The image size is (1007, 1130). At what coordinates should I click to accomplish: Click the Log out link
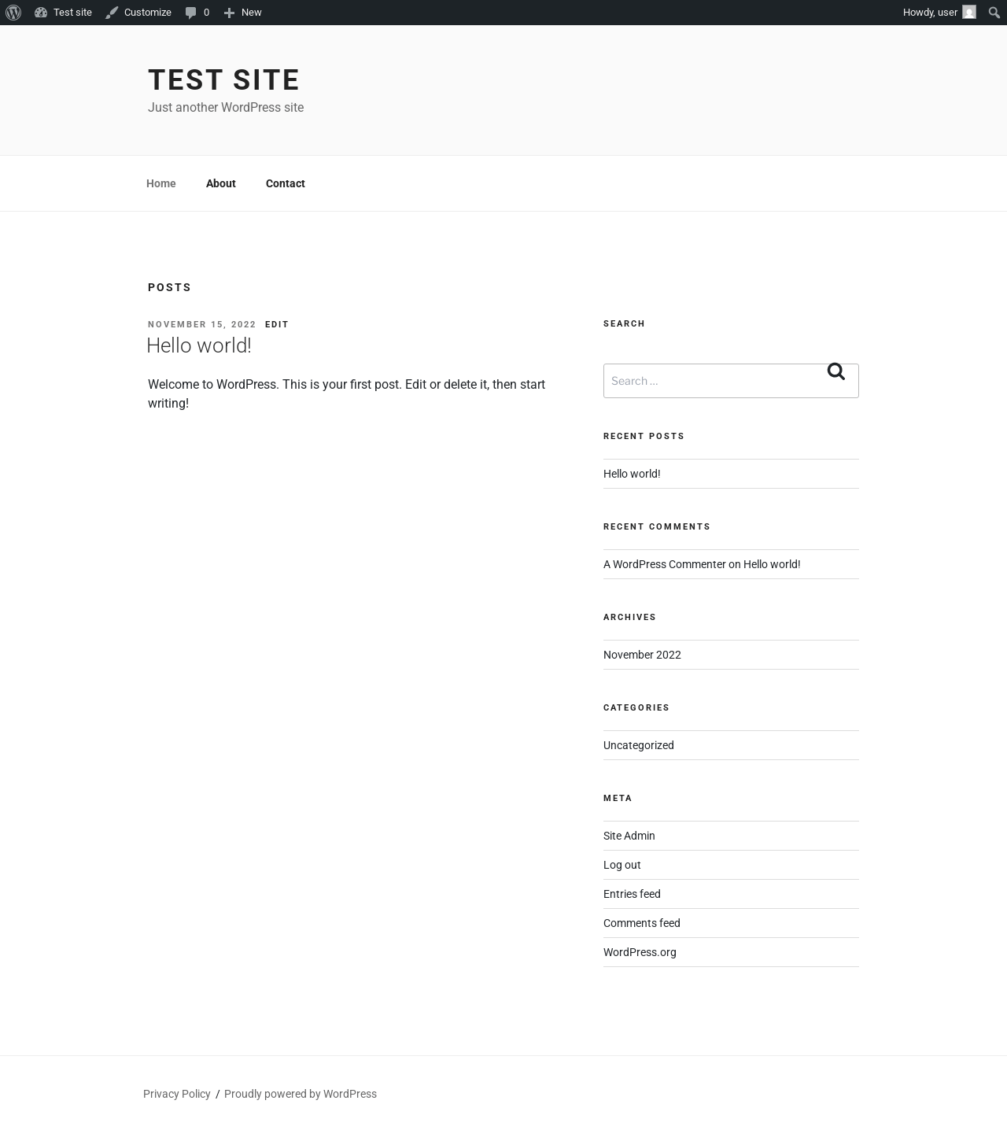pyautogui.click(x=622, y=865)
